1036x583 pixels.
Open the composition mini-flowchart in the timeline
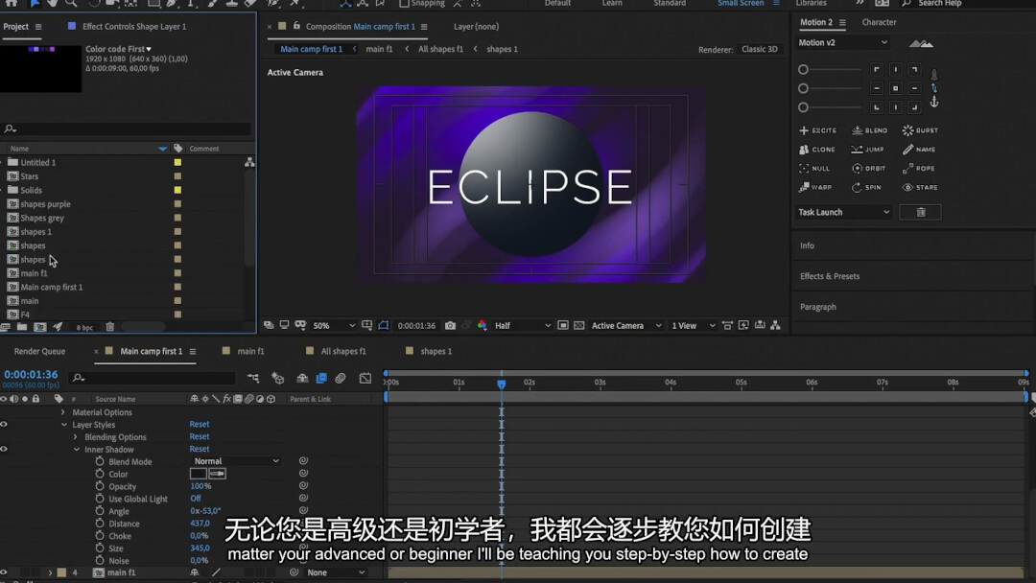[253, 379]
